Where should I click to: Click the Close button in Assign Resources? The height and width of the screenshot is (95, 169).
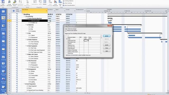(107, 48)
